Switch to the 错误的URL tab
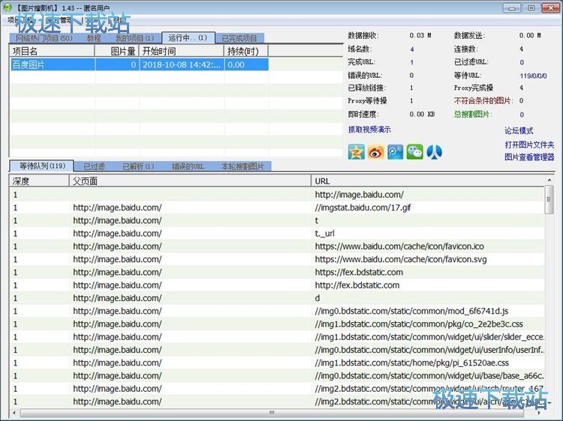The height and width of the screenshot is (421, 563). [188, 166]
